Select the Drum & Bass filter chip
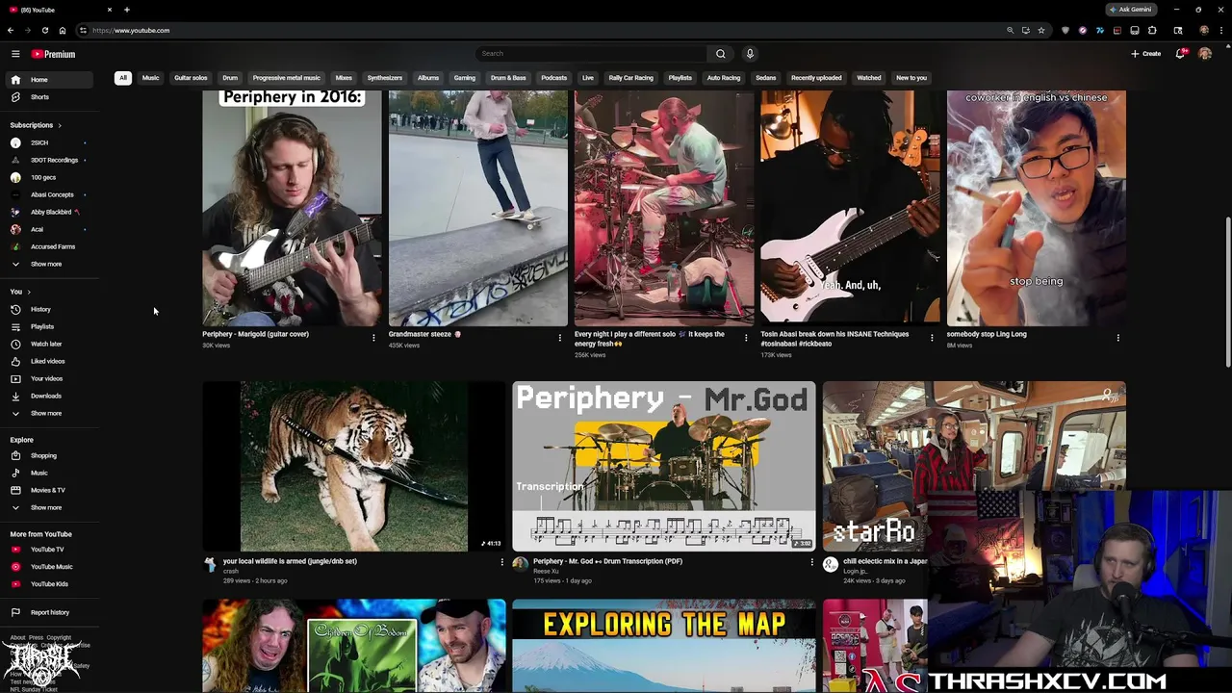 [x=508, y=78]
